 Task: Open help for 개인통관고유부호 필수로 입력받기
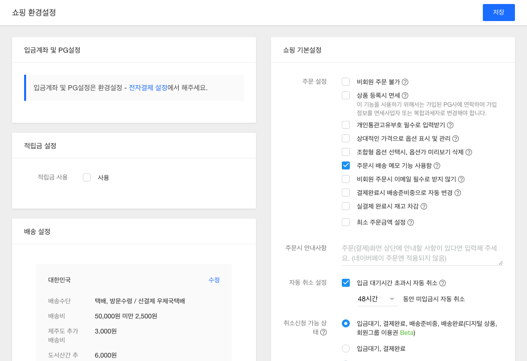[450, 125]
